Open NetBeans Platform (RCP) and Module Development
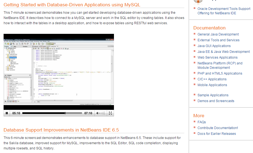253x153 pixels. click(220, 65)
